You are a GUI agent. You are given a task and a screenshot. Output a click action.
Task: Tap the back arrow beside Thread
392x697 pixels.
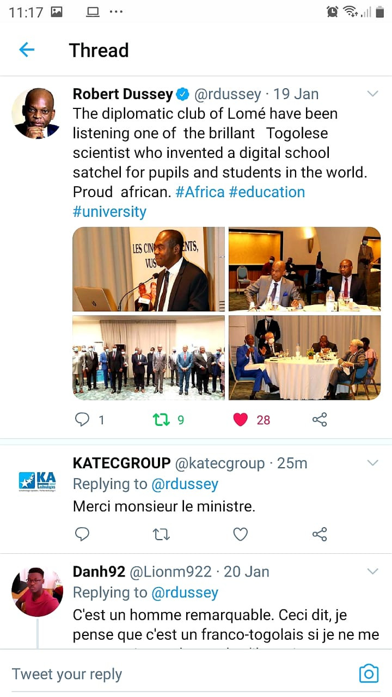point(27,50)
